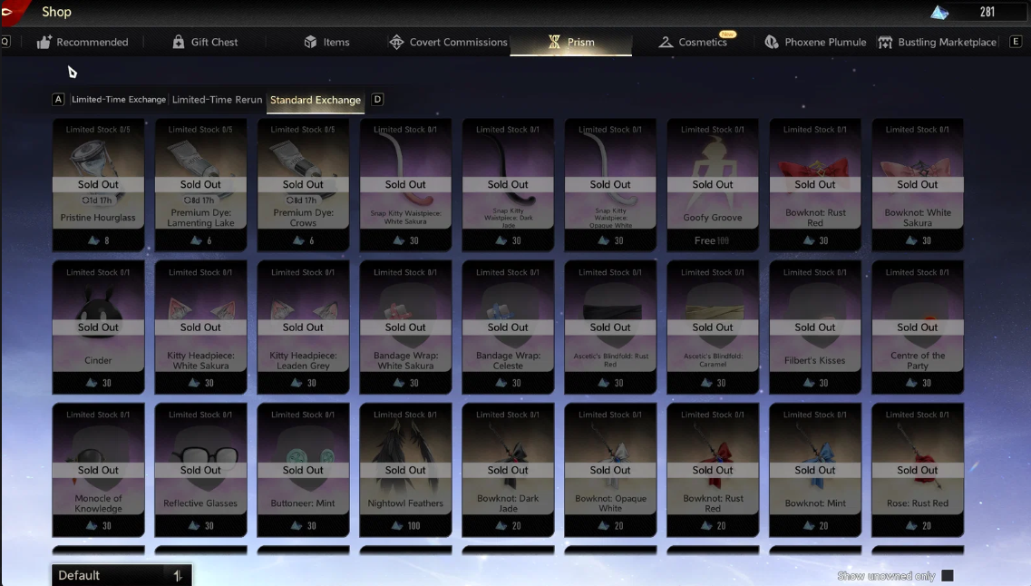Image resolution: width=1031 pixels, height=586 pixels.
Task: Select Ascetic's Blindfold: Caramel card
Action: (x=713, y=327)
